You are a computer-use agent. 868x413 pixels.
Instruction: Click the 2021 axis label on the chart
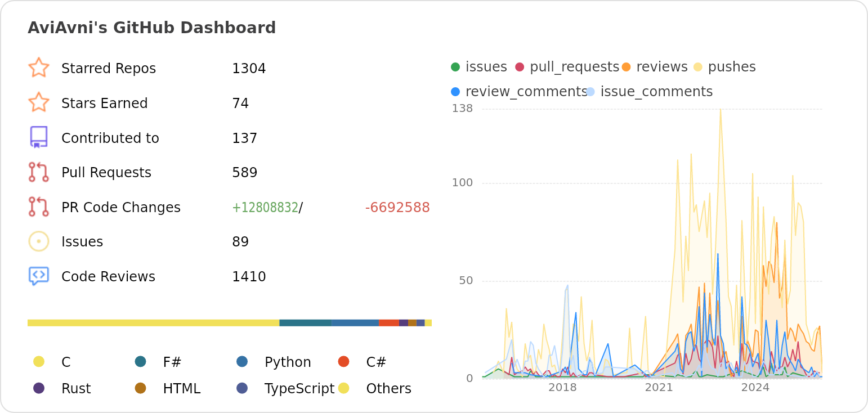pyautogui.click(x=659, y=387)
